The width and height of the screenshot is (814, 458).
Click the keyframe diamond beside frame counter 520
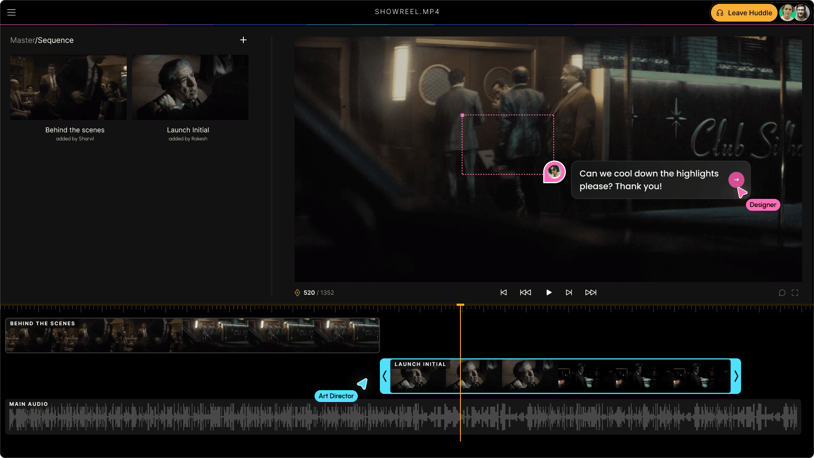297,292
